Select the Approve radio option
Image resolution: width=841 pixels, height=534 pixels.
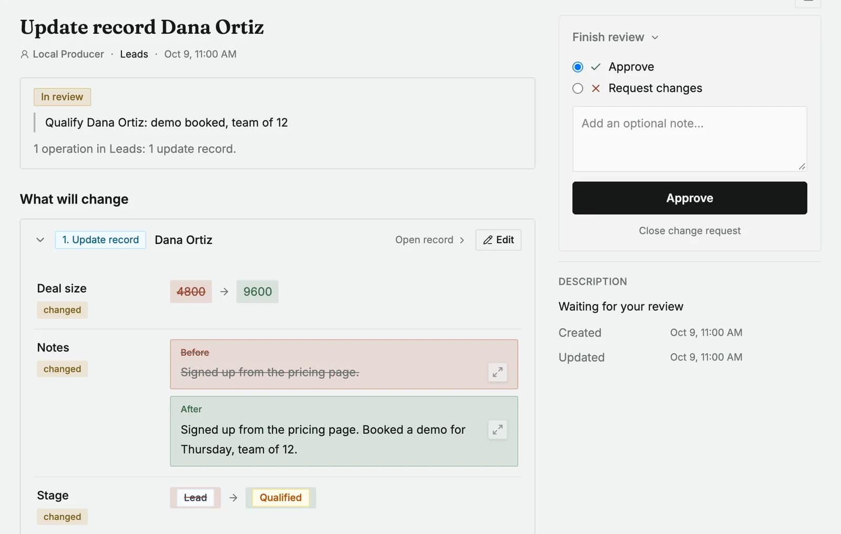point(578,67)
